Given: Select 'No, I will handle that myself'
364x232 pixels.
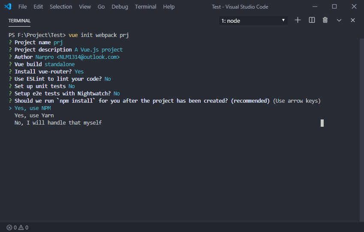Looking at the screenshot, I should 58,122.
